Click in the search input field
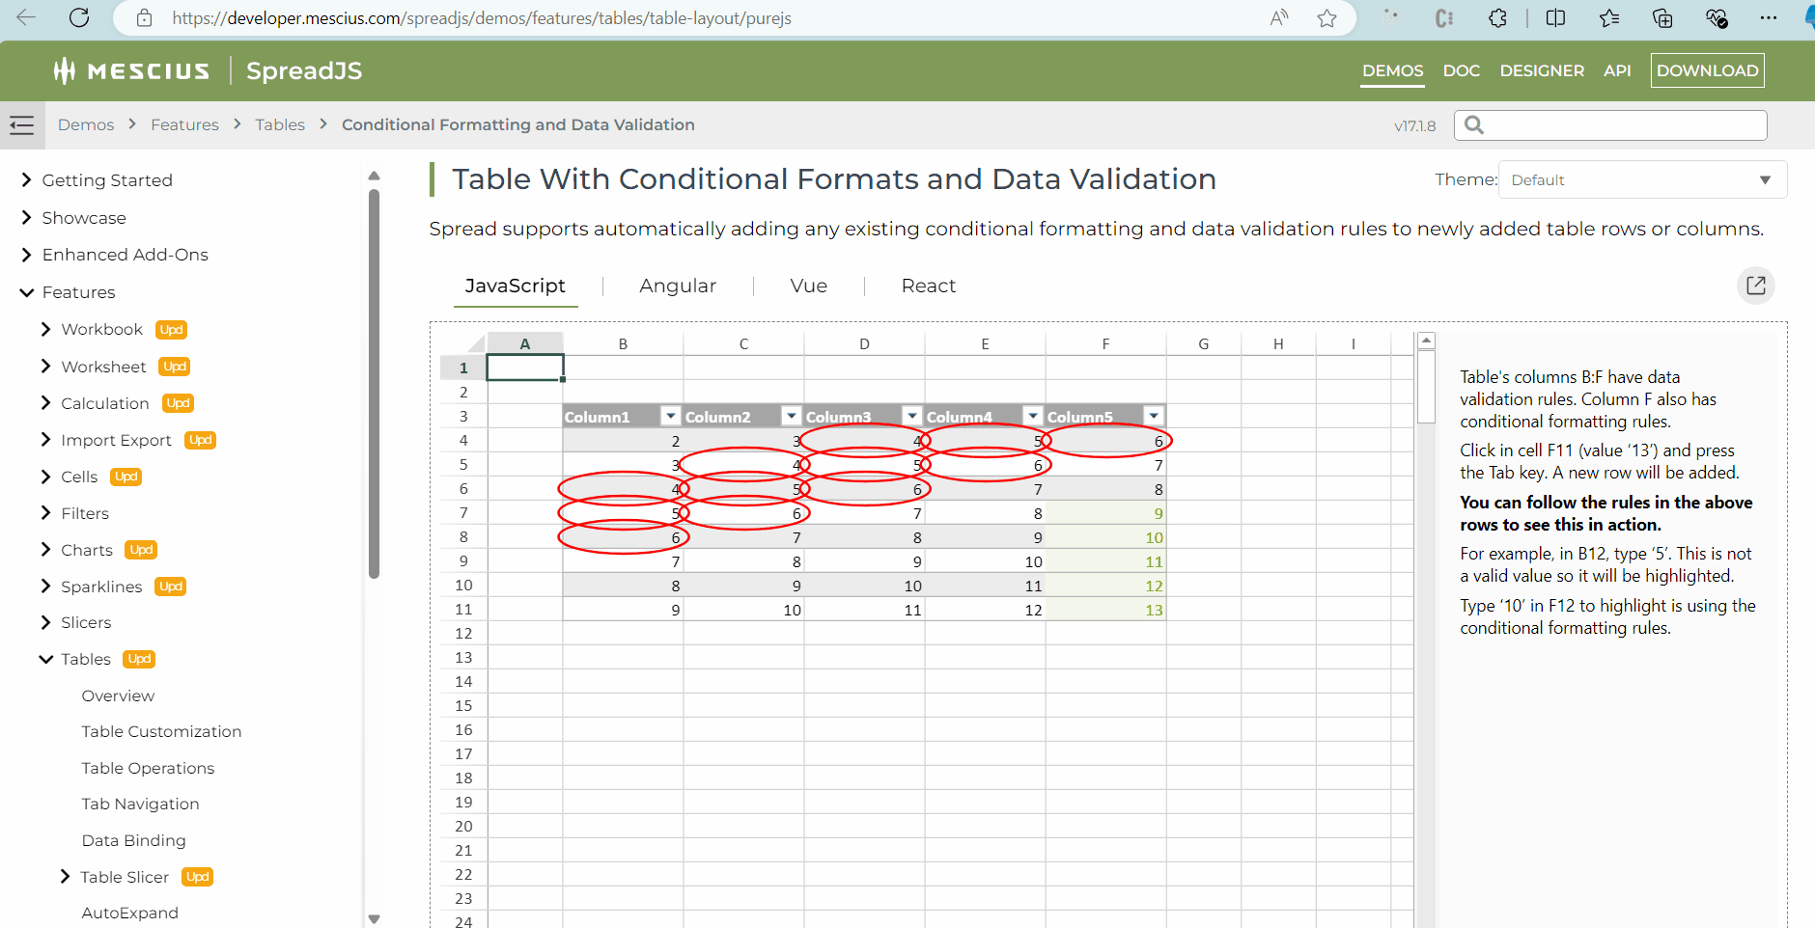This screenshot has height=928, width=1815. pyautogui.click(x=1610, y=124)
